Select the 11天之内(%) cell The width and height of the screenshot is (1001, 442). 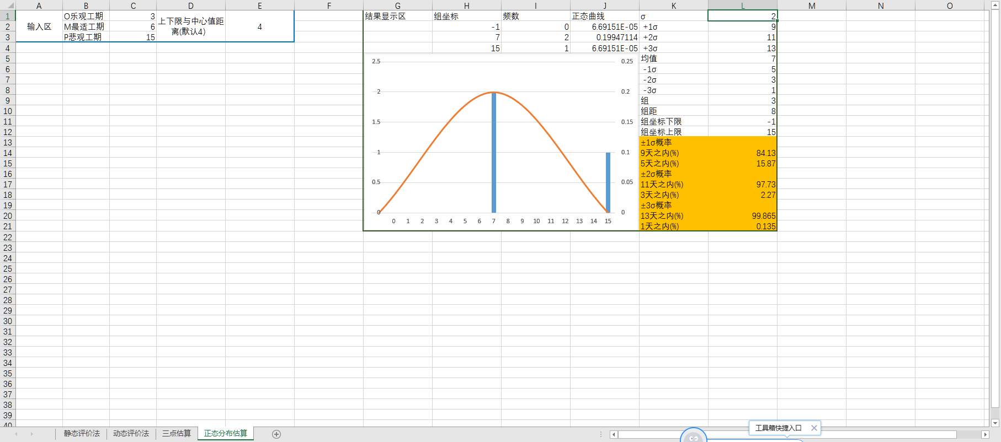coord(674,184)
